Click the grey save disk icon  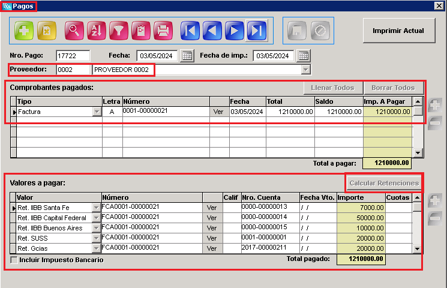coord(297,31)
